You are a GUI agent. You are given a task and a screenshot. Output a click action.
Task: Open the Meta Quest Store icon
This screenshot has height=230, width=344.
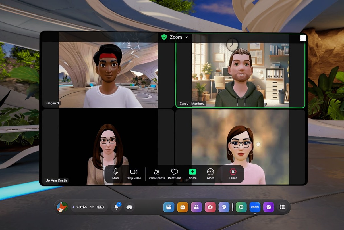(x=183, y=207)
